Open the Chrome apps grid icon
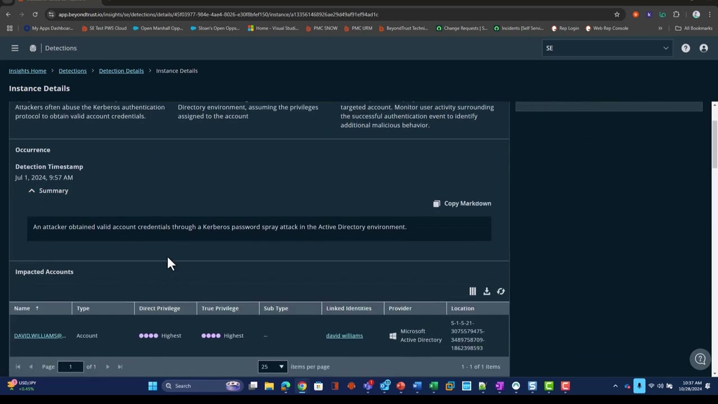 (10, 28)
